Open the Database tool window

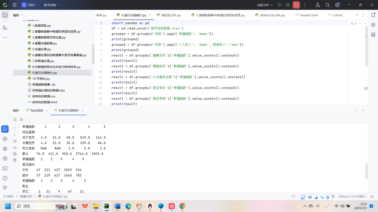[x=373, y=34]
